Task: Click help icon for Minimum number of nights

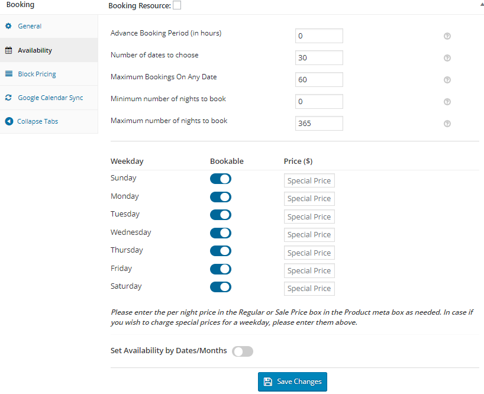Action: click(447, 102)
